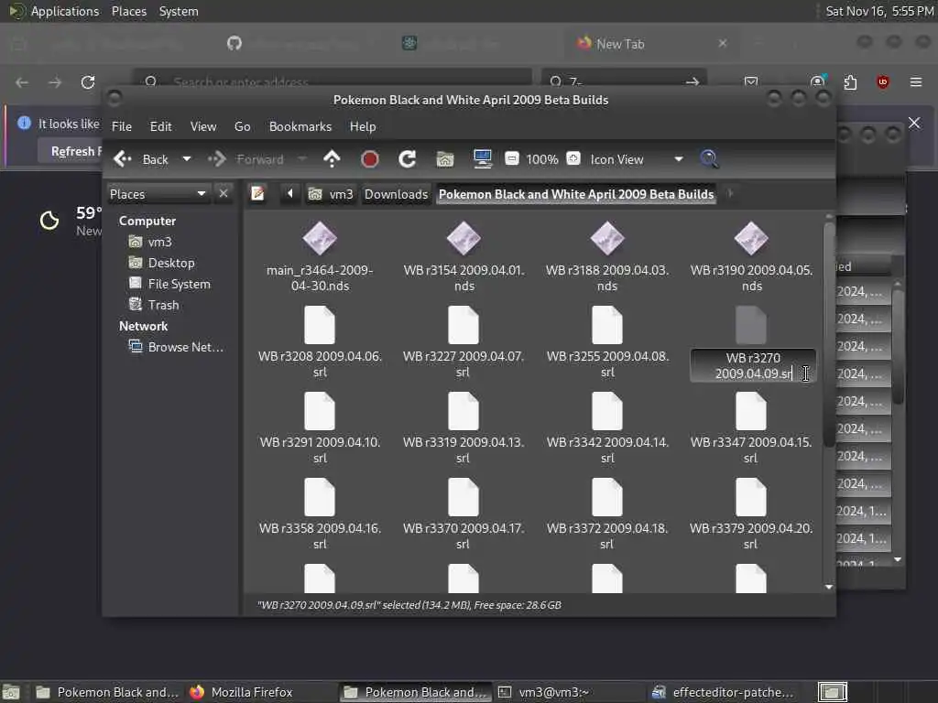The width and height of the screenshot is (938, 703).
Task: Click the file list vertical scrollbar
Action: point(829,335)
